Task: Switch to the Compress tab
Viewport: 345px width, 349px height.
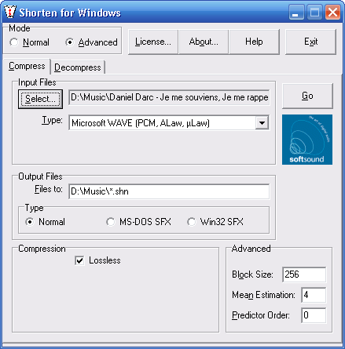Action: coord(27,66)
